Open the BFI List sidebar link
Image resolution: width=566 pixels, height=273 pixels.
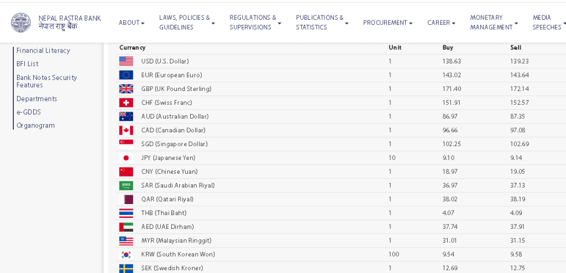tap(27, 64)
